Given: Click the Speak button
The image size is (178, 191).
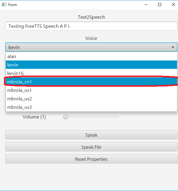Looking at the screenshot, I should [x=91, y=135].
